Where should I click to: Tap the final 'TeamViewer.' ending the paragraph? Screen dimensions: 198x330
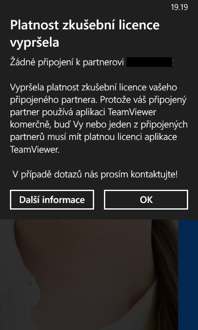coord(35,150)
